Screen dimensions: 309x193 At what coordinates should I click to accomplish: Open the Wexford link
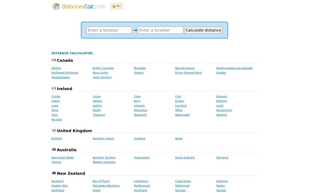[x=221, y=115]
